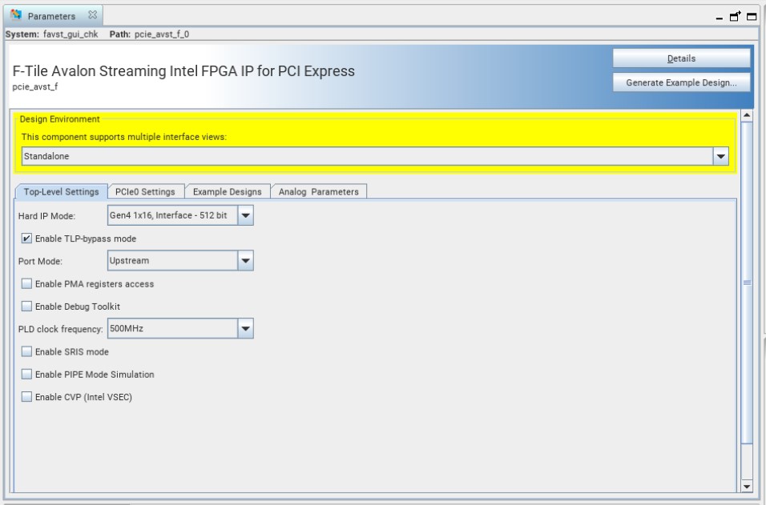Open the Example Designs tab
The width and height of the screenshot is (766, 505).
pyautogui.click(x=228, y=192)
